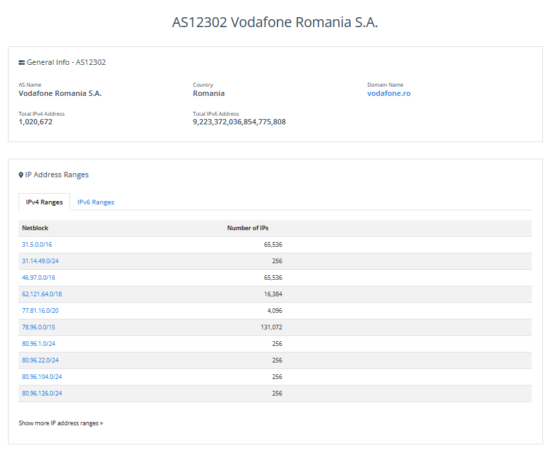Select IP count 131,072 for 78.96.0.0/15
Viewport: 551px width, 459px height.
(272, 327)
